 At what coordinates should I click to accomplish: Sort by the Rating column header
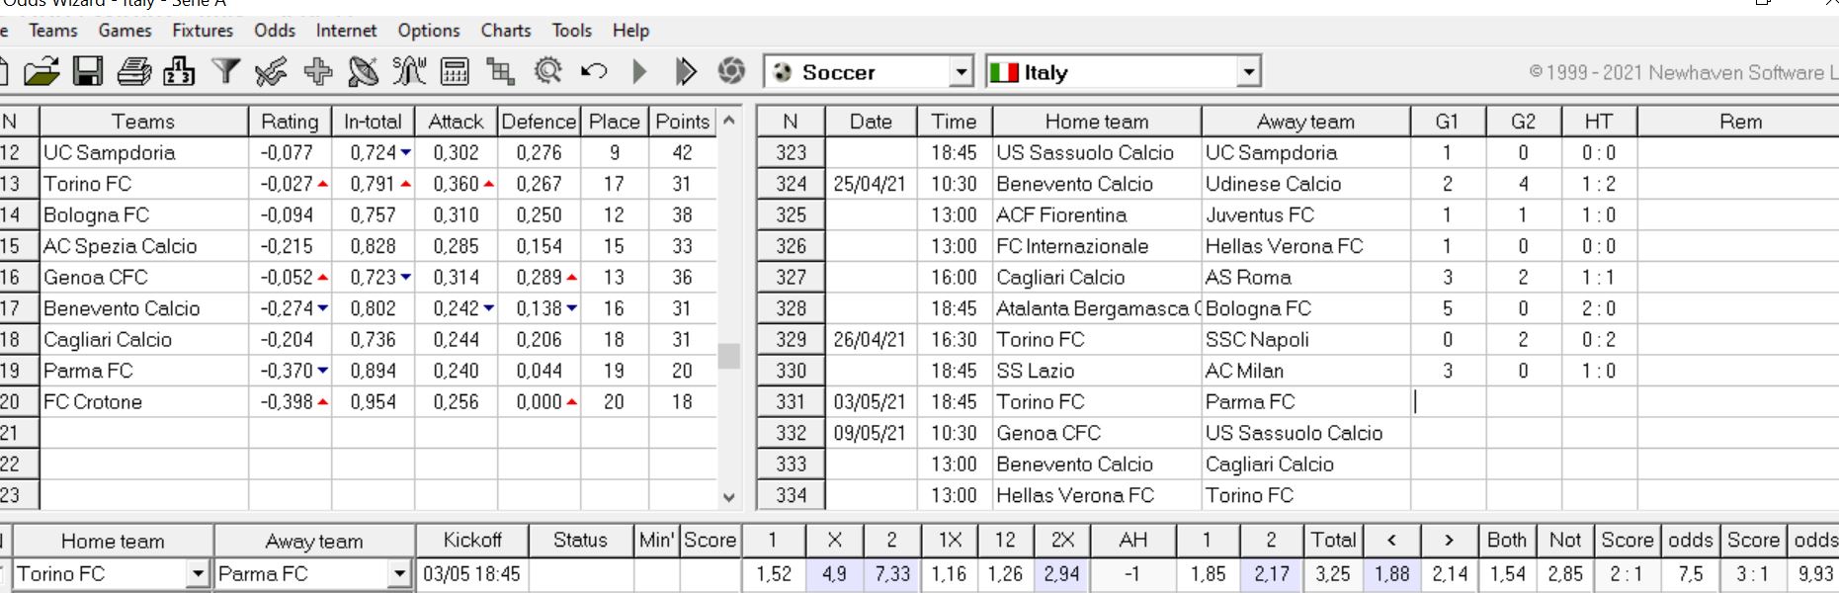(x=290, y=122)
